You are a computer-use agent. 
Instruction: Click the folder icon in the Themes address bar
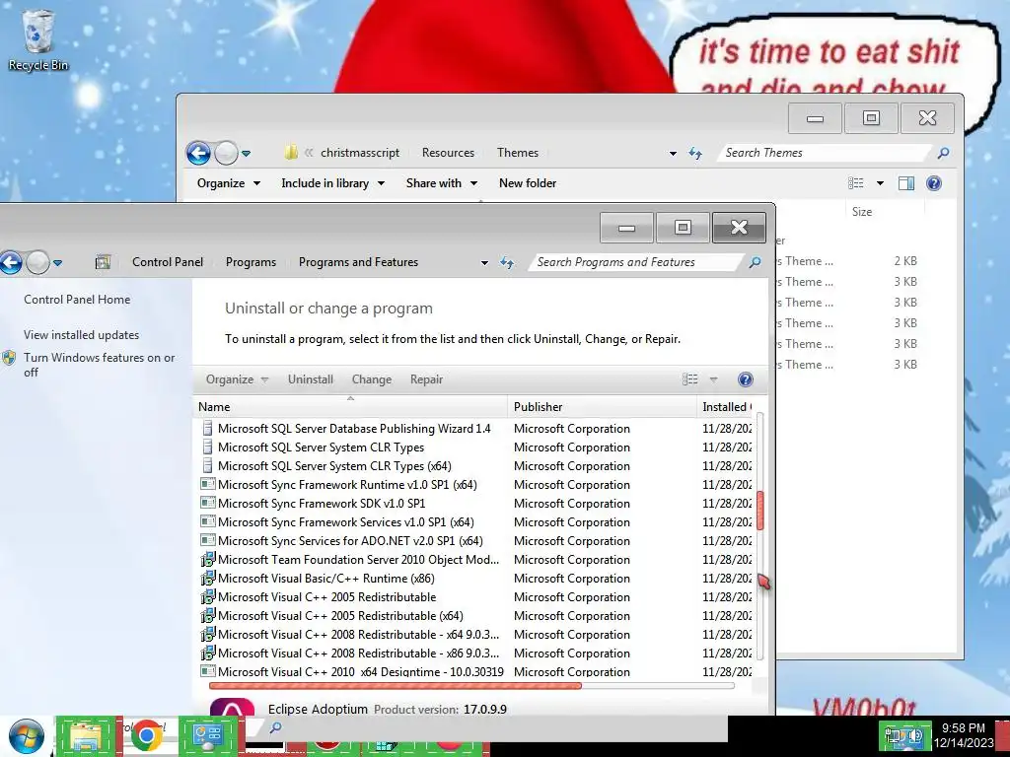tap(291, 153)
